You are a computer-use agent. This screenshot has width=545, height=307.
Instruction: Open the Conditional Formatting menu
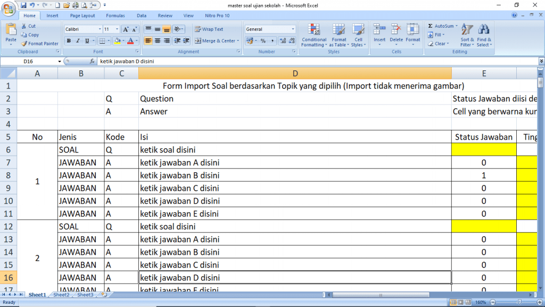(x=314, y=35)
